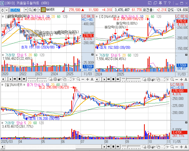Open monthly chart settings gear icon
189x151 pixels.
pos(55,79)
